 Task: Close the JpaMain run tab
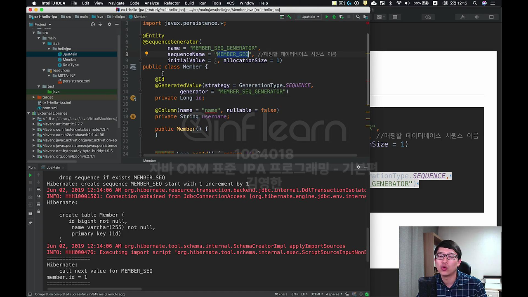pyautogui.click(x=64, y=167)
